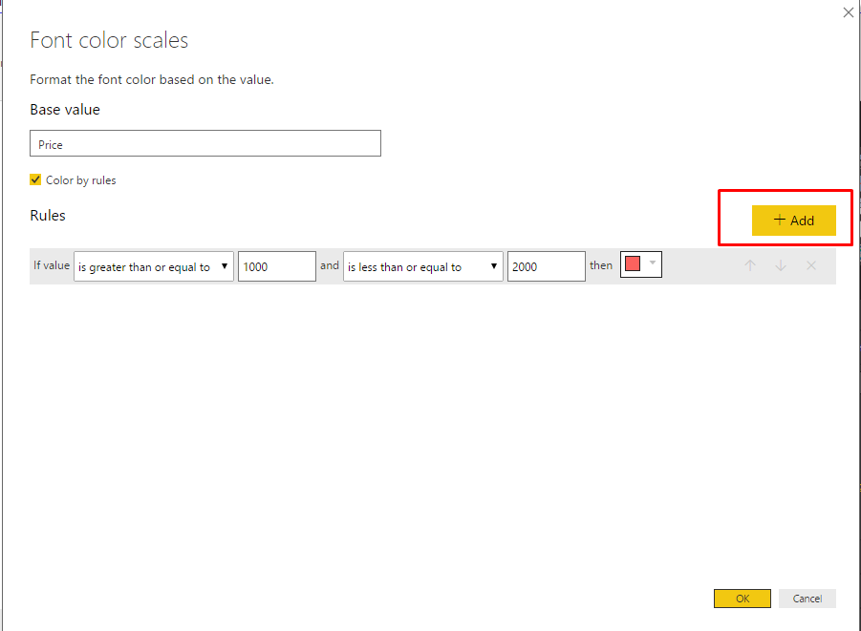The image size is (861, 631).
Task: Click the Add rule button
Action: tap(793, 221)
